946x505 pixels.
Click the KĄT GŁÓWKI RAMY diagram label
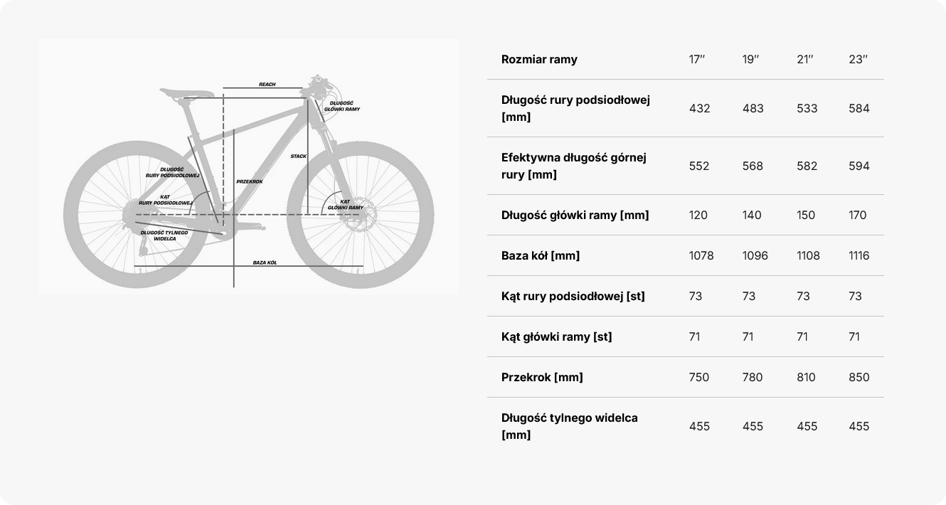tap(346, 204)
